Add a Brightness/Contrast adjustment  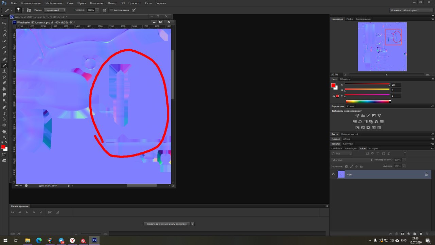click(357, 116)
